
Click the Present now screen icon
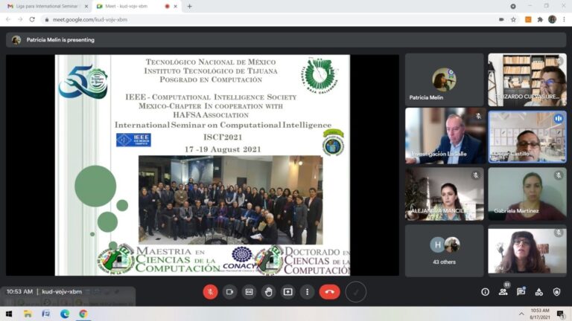tap(287, 292)
